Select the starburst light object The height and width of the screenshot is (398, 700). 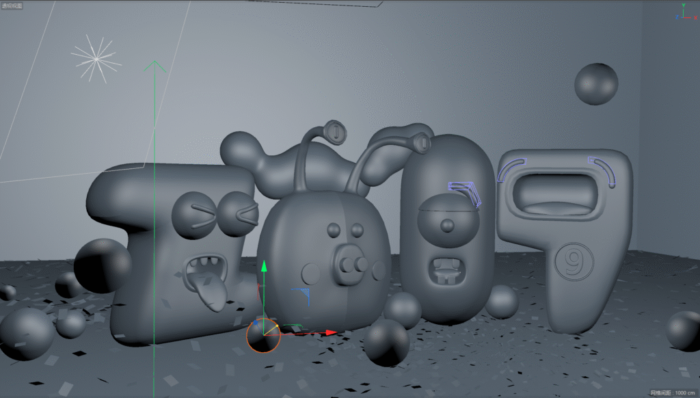click(96, 59)
